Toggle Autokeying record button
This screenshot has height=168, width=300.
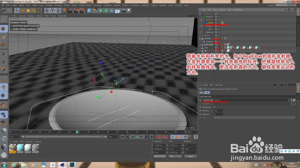click(x=162, y=137)
